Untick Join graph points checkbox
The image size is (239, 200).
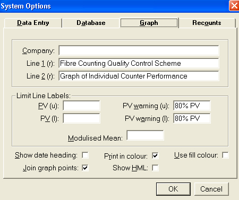point(85,168)
